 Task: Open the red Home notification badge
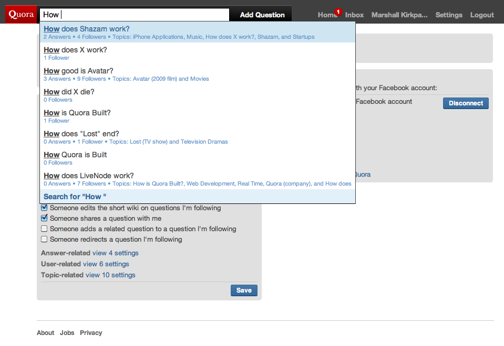(x=338, y=12)
